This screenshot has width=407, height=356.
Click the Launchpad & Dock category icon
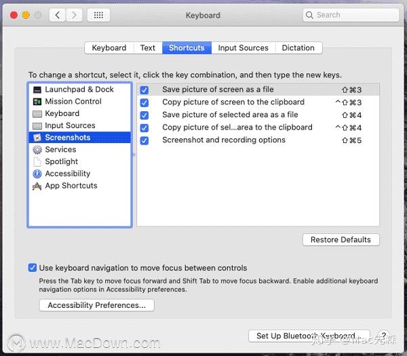(x=37, y=90)
